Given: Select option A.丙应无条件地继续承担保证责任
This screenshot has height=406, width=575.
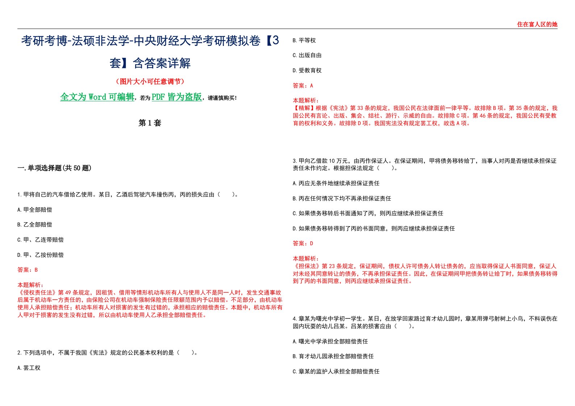Looking at the screenshot, I should pos(336,183).
